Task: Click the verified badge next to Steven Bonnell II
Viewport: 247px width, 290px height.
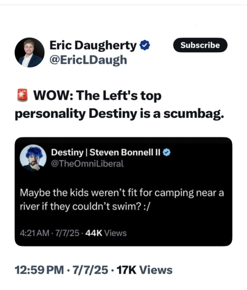Action: click(166, 153)
